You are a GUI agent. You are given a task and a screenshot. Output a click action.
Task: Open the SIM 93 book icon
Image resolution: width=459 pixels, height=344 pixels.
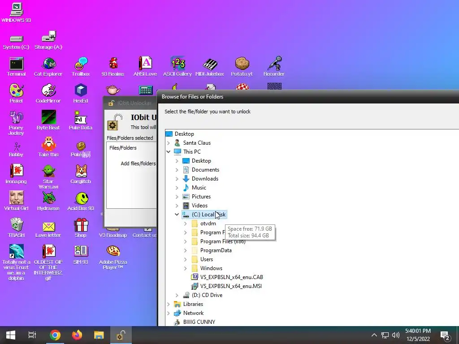click(81, 255)
